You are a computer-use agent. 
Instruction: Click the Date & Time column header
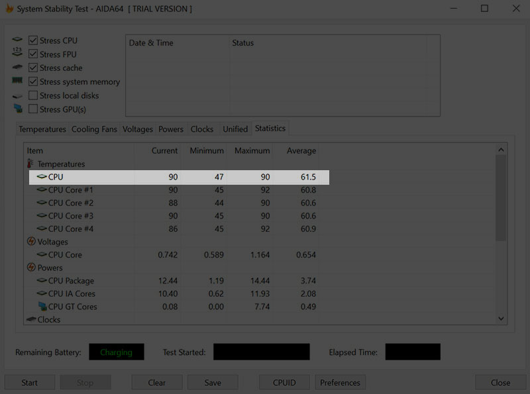coord(178,43)
